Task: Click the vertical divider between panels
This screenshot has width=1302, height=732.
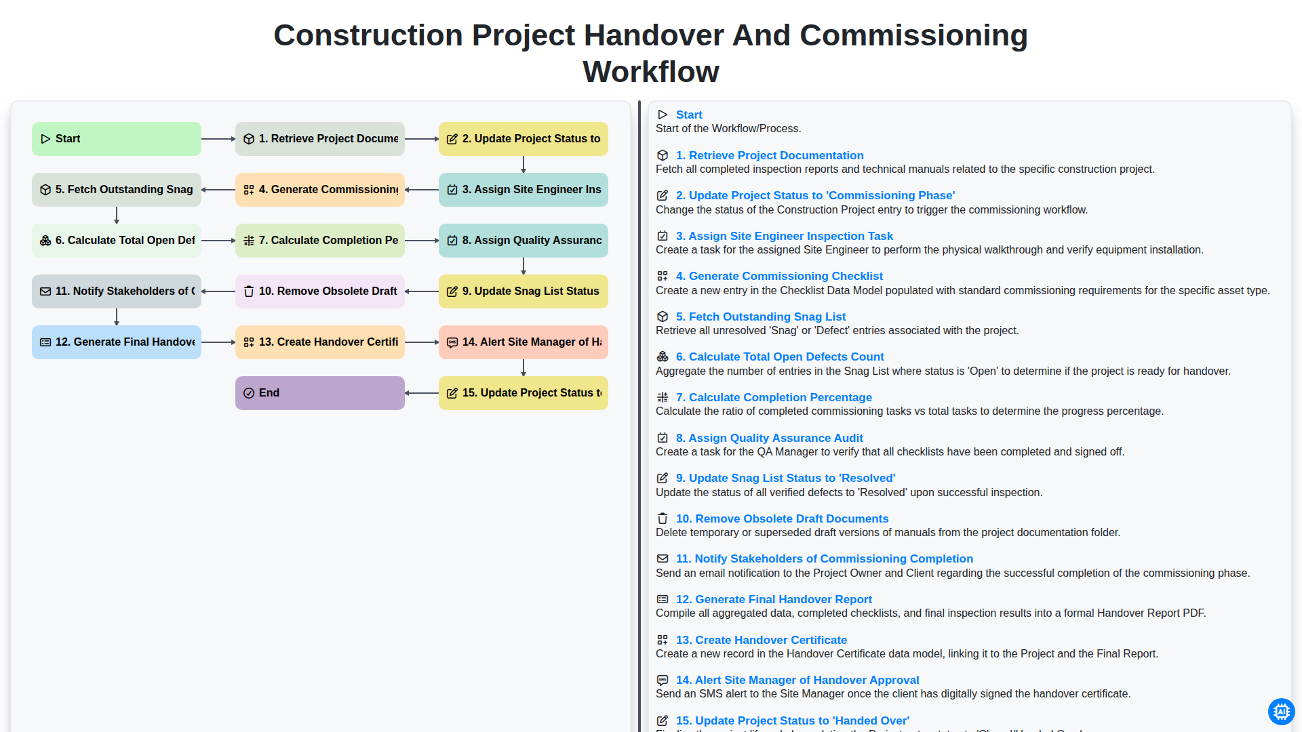Action: [639, 416]
